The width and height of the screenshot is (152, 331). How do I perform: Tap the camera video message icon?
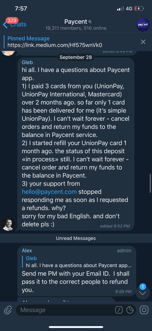(x=144, y=310)
